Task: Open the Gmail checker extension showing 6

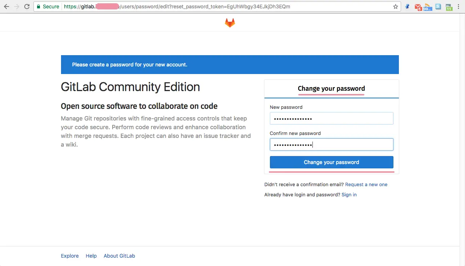Action: coord(418,7)
